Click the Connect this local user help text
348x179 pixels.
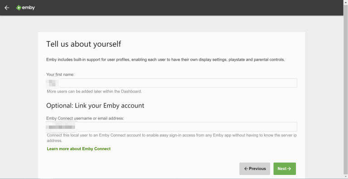tap(172, 138)
